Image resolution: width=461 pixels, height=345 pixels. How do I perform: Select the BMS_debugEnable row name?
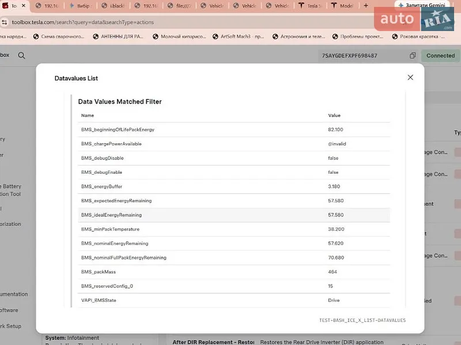(x=102, y=172)
